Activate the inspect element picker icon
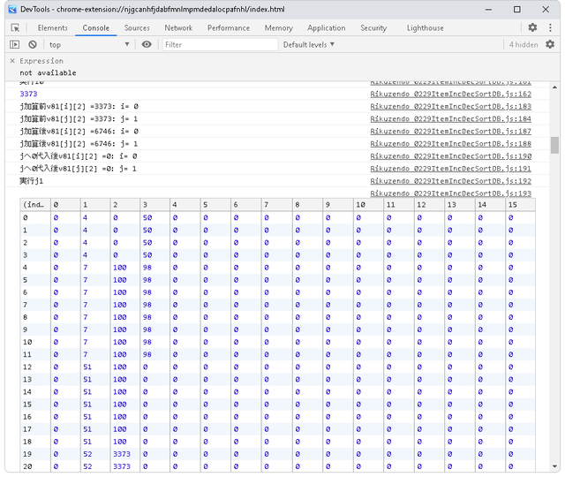Screen dimensions: 565x477 [15, 27]
